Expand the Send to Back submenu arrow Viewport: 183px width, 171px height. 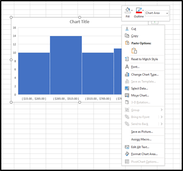(162, 124)
